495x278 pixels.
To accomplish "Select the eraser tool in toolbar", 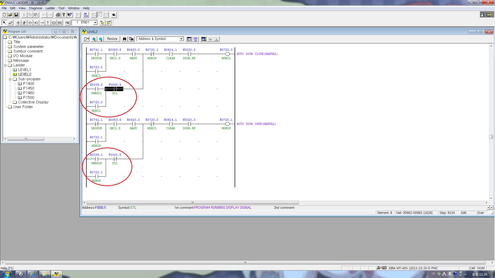I will point(11,23).
